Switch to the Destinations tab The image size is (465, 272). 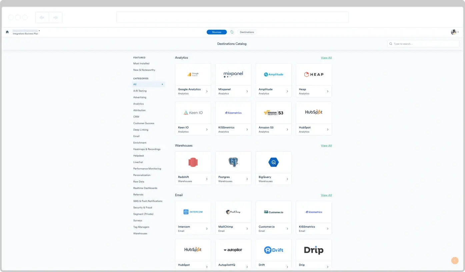[247, 32]
